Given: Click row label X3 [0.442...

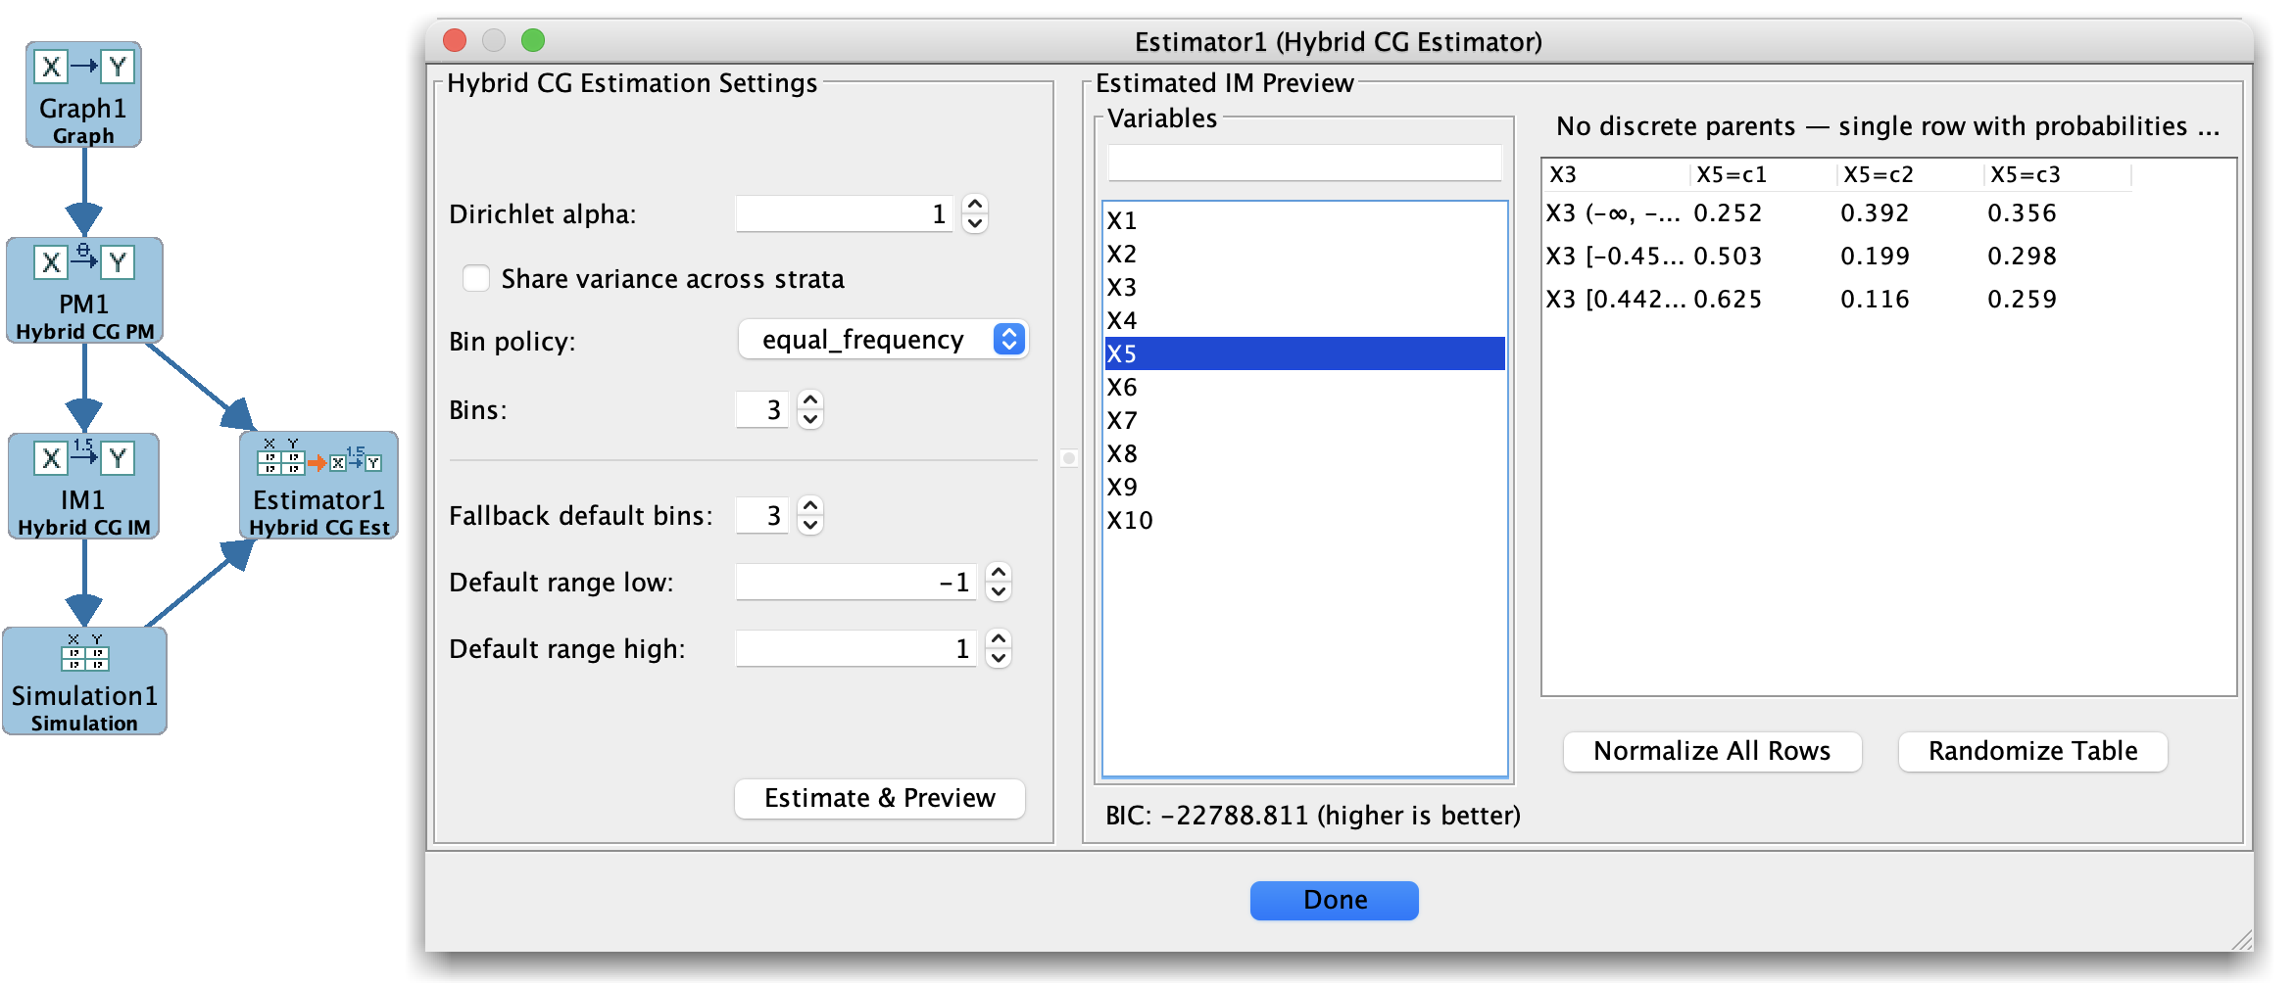Looking at the screenshot, I should click(x=1617, y=300).
